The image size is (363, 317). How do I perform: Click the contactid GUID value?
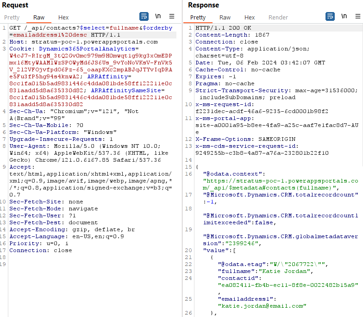point(288,285)
